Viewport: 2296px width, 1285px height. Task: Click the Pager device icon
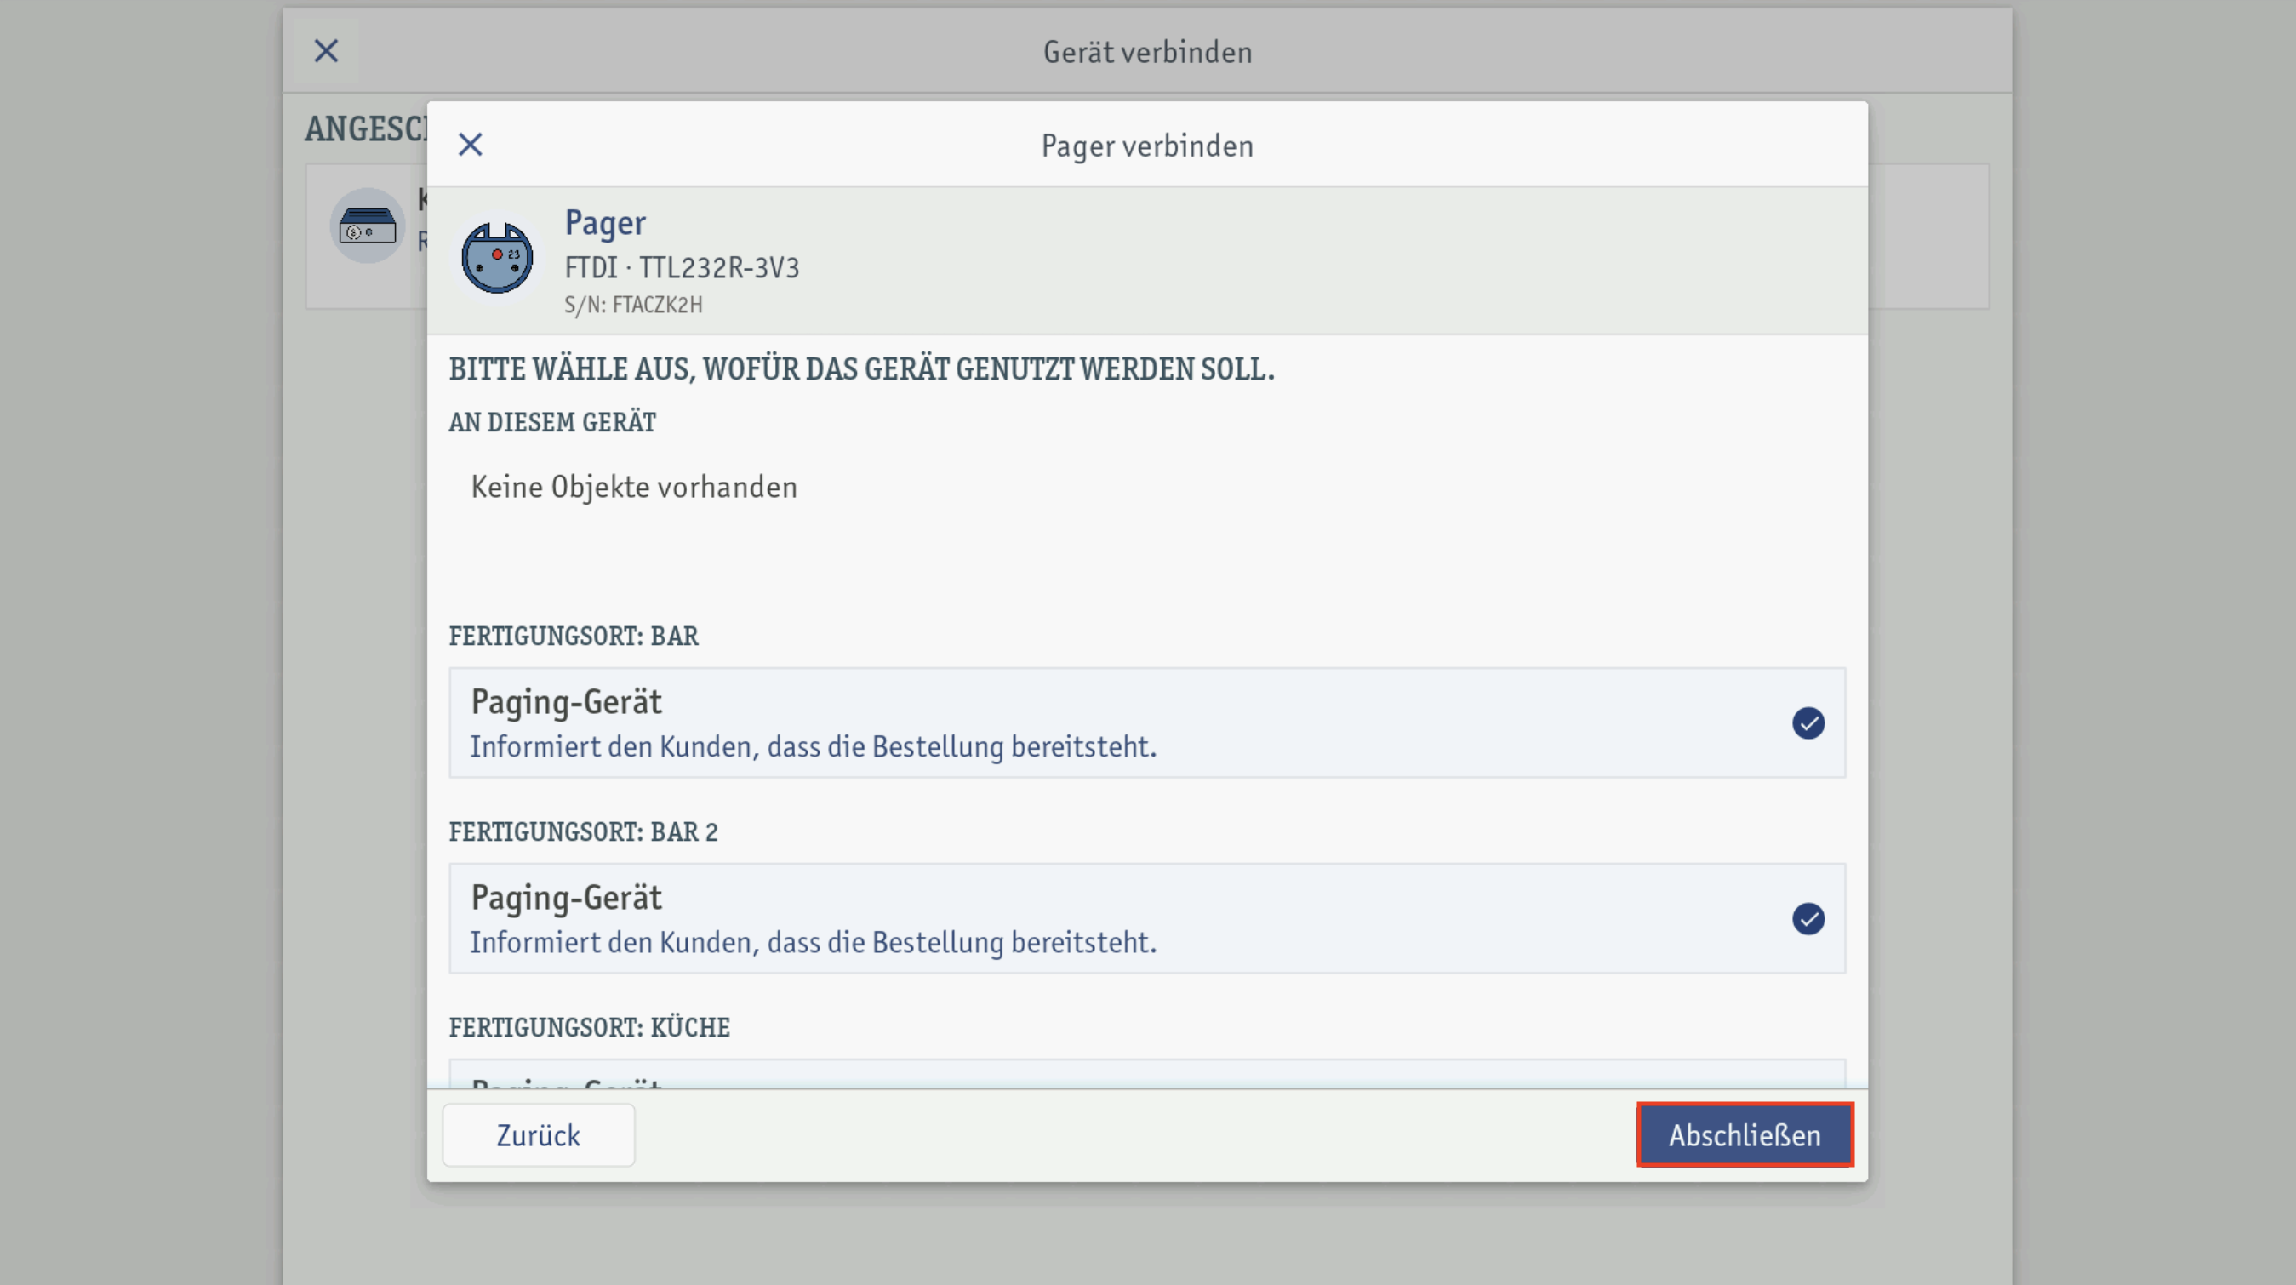(x=497, y=259)
